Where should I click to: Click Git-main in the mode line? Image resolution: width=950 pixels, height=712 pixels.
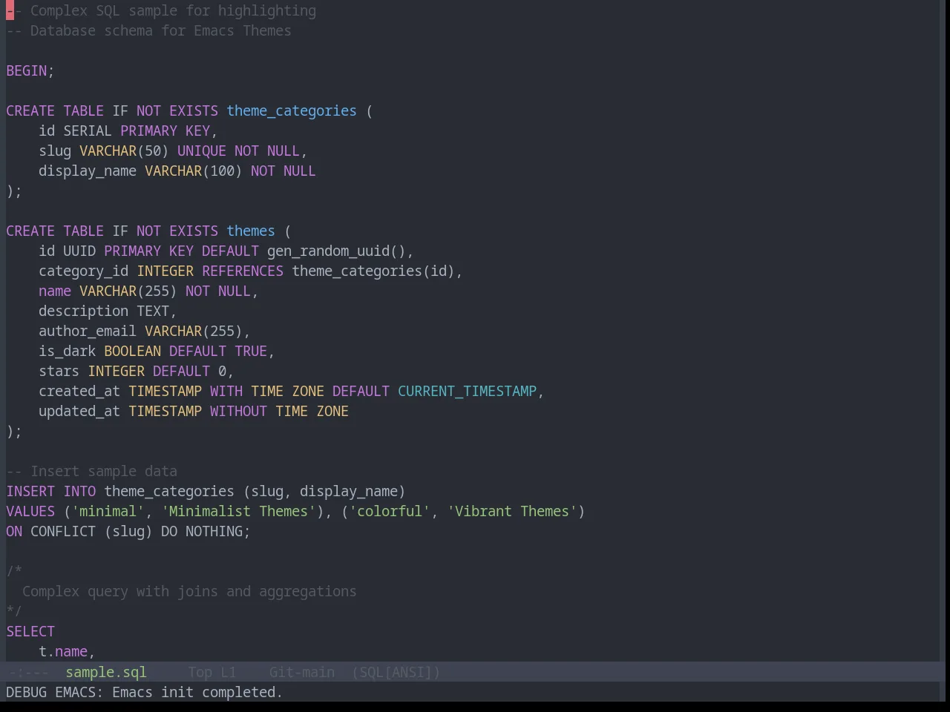tap(301, 672)
